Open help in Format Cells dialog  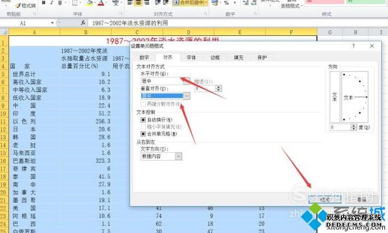click(x=353, y=46)
